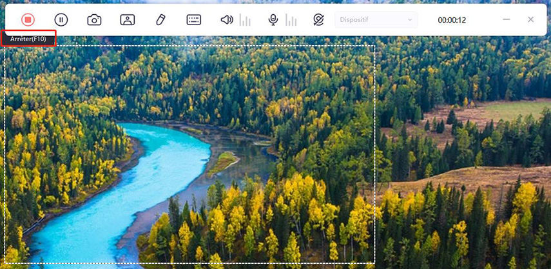This screenshot has height=269, width=551.
Task: Expand the chevron arrow in Dispositif box
Action: click(x=409, y=20)
